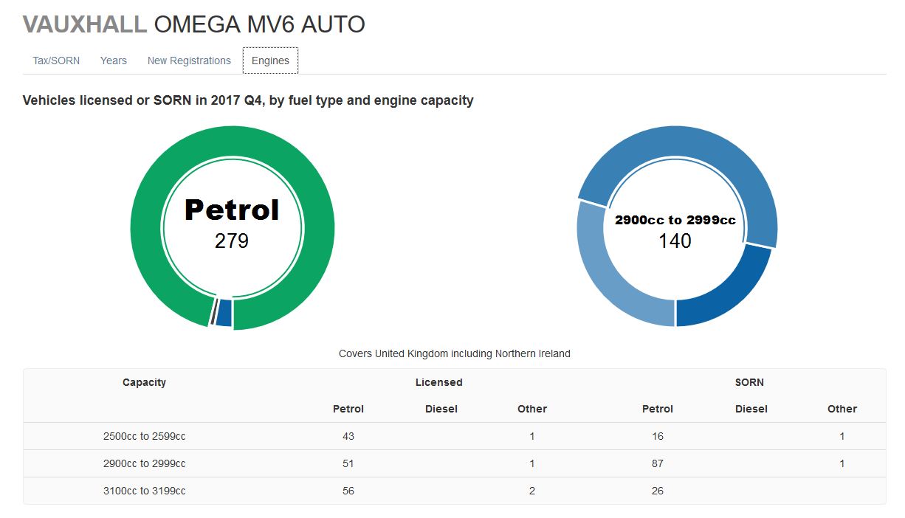The width and height of the screenshot is (905, 518).
Task: Click the Covers United Kingdom including Northern Ireland note
Action: [x=455, y=353]
